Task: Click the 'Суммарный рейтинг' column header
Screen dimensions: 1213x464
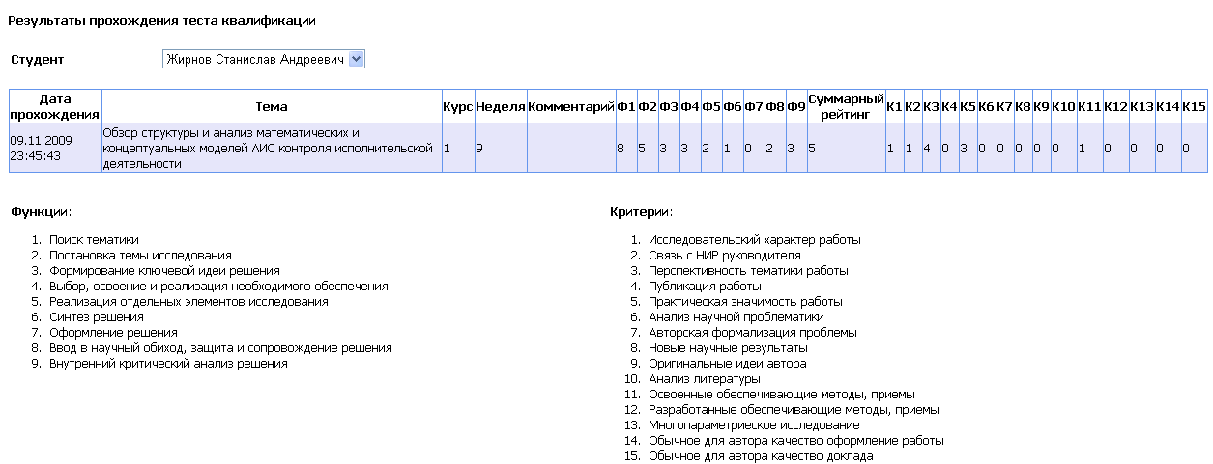Action: (x=846, y=106)
